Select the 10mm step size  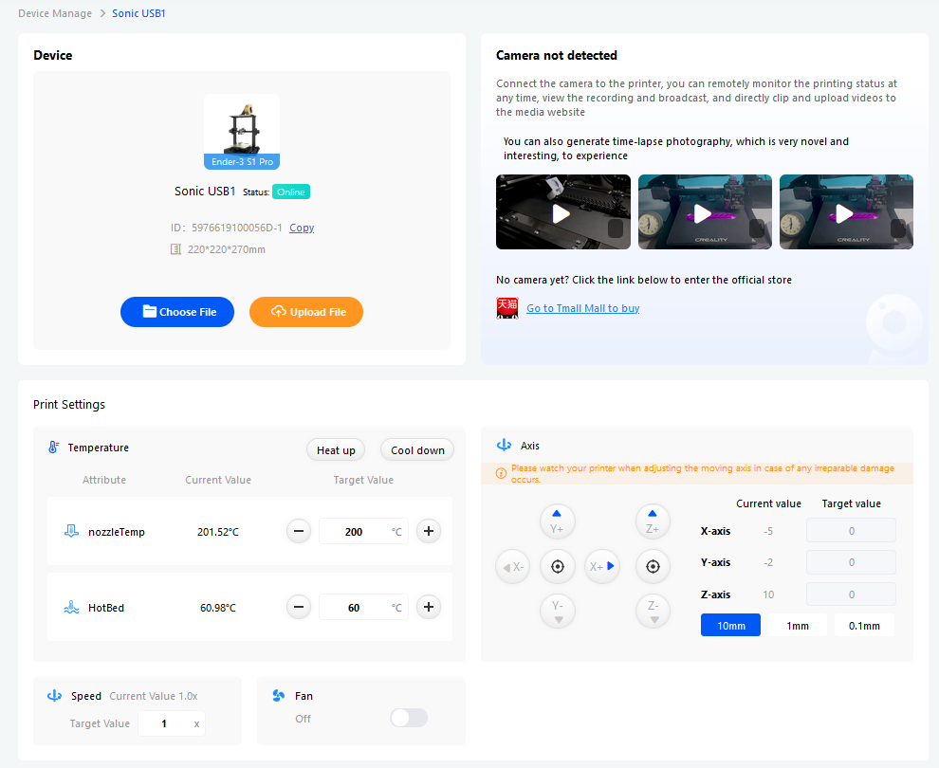[x=730, y=625]
